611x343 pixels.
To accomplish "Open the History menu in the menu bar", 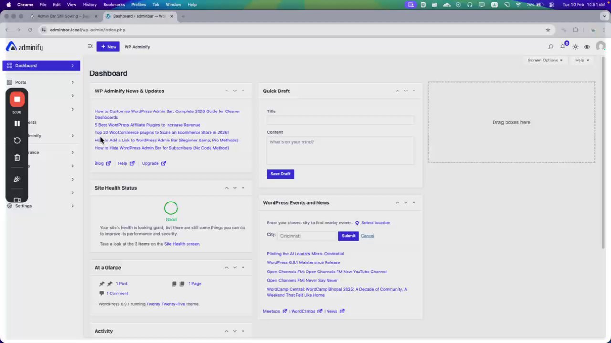I will point(90,4).
